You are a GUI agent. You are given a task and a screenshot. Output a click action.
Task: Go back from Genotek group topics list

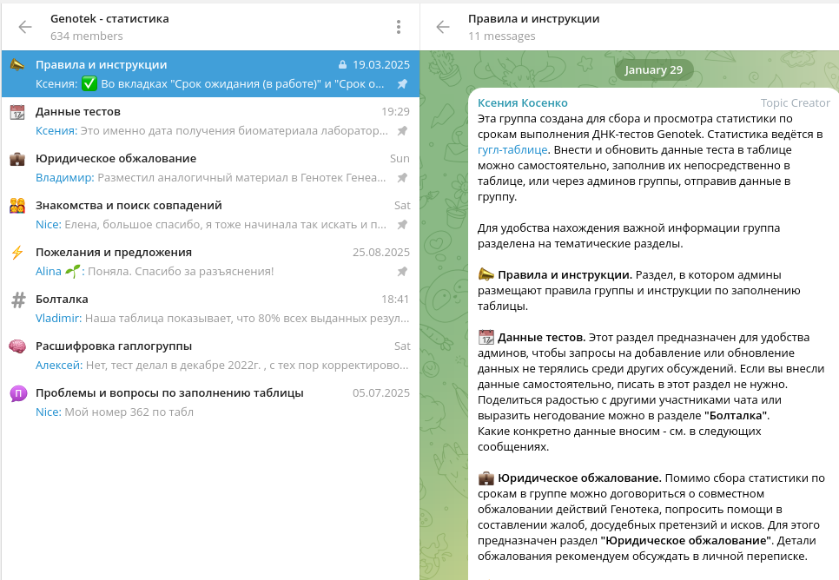point(25,27)
